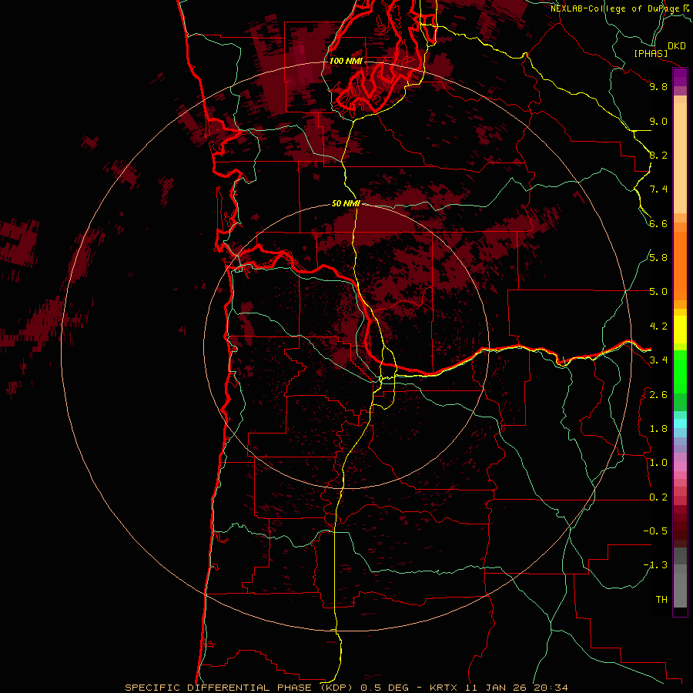The width and height of the screenshot is (693, 693).
Task: Click the 5.0 value on the color scale
Action: (x=658, y=292)
